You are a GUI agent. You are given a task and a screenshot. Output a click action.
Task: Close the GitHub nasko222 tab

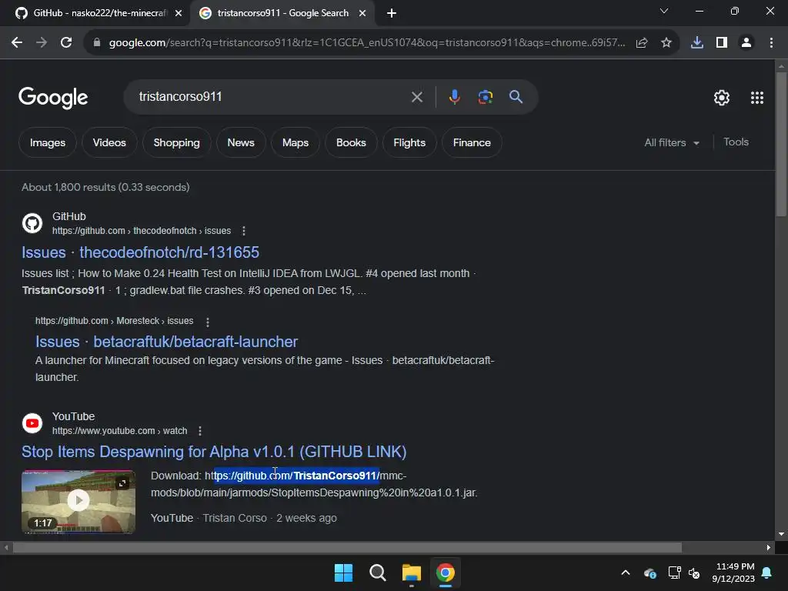click(179, 14)
